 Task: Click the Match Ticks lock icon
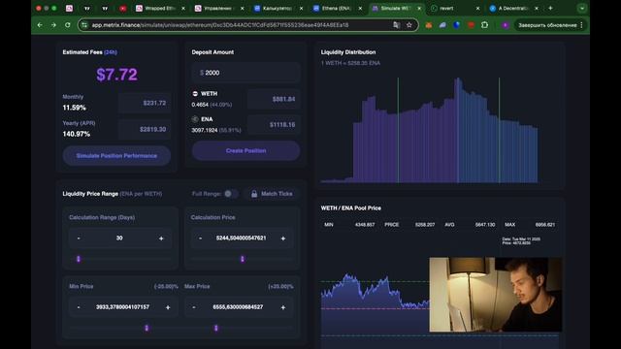[x=254, y=194]
